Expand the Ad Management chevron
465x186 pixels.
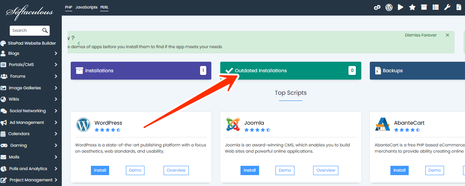click(x=56, y=123)
